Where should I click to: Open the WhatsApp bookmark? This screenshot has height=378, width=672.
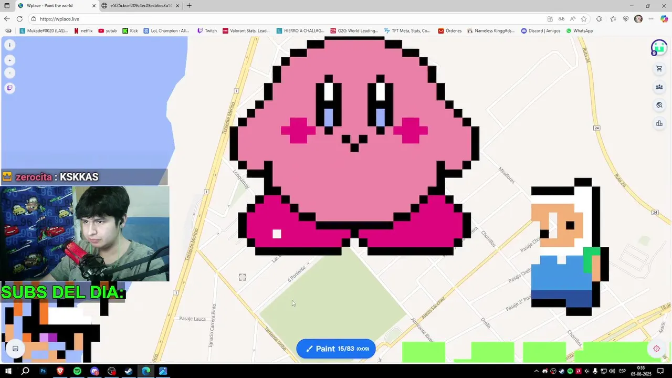[579, 31]
